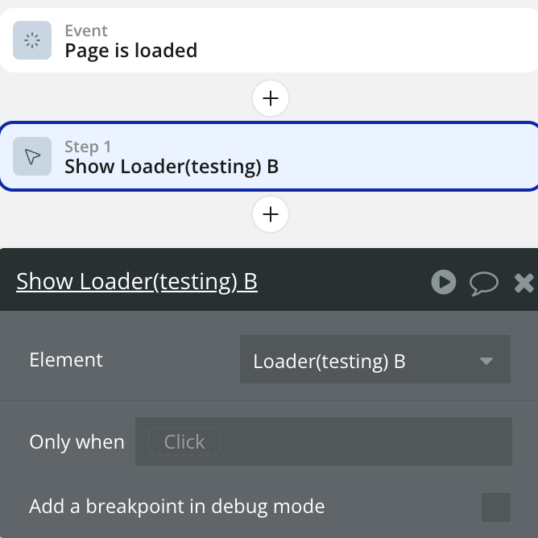The height and width of the screenshot is (538, 538).
Task: Click the "Only when" label
Action: [77, 441]
